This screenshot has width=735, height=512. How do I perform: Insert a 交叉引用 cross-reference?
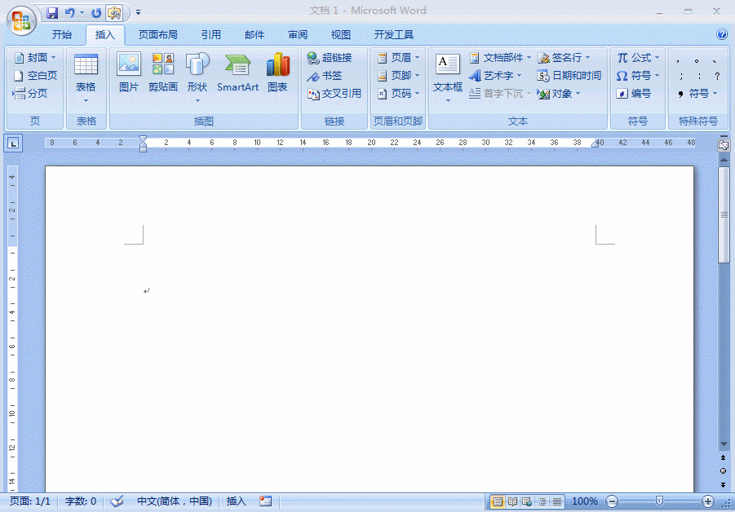[334, 93]
